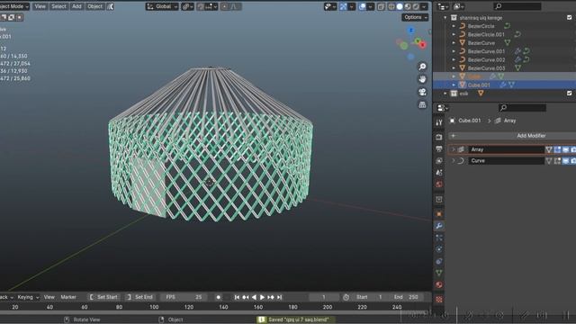Open the Texture properties tab
The height and width of the screenshot is (324, 576).
(439, 300)
